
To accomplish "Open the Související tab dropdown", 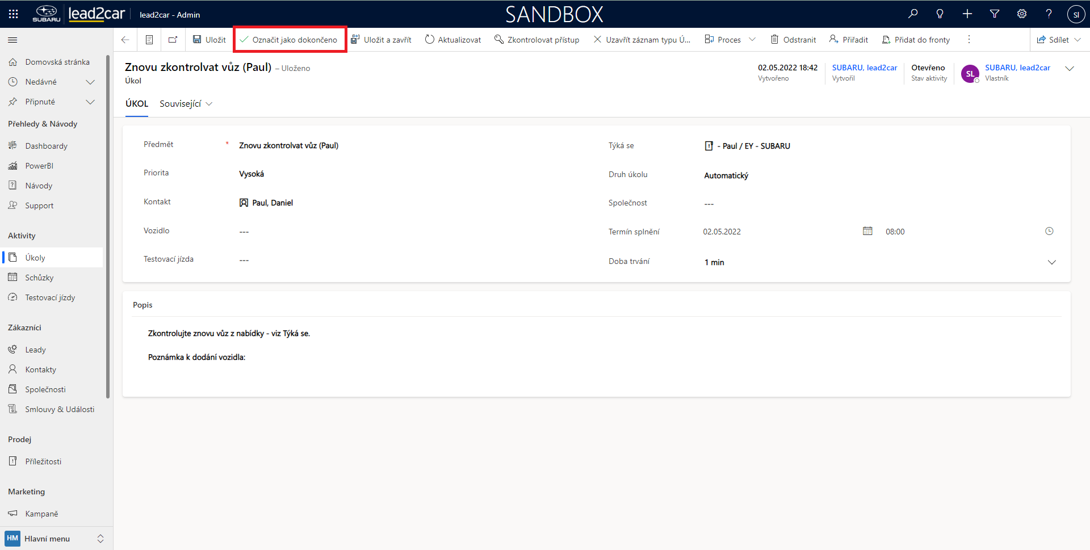I will tap(186, 104).
